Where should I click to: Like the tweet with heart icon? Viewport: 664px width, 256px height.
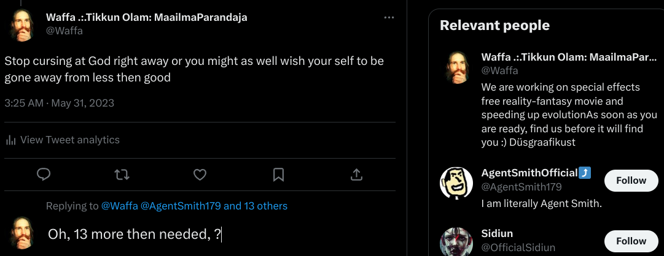[200, 175]
